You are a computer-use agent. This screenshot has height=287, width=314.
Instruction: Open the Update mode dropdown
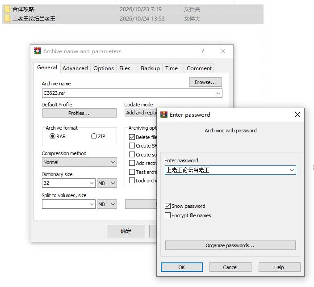(141, 113)
